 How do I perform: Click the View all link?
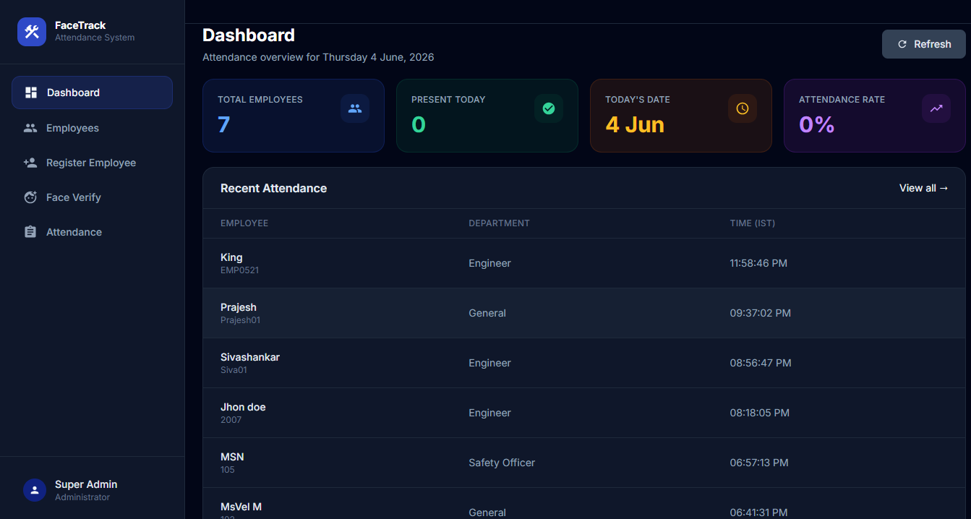point(923,188)
